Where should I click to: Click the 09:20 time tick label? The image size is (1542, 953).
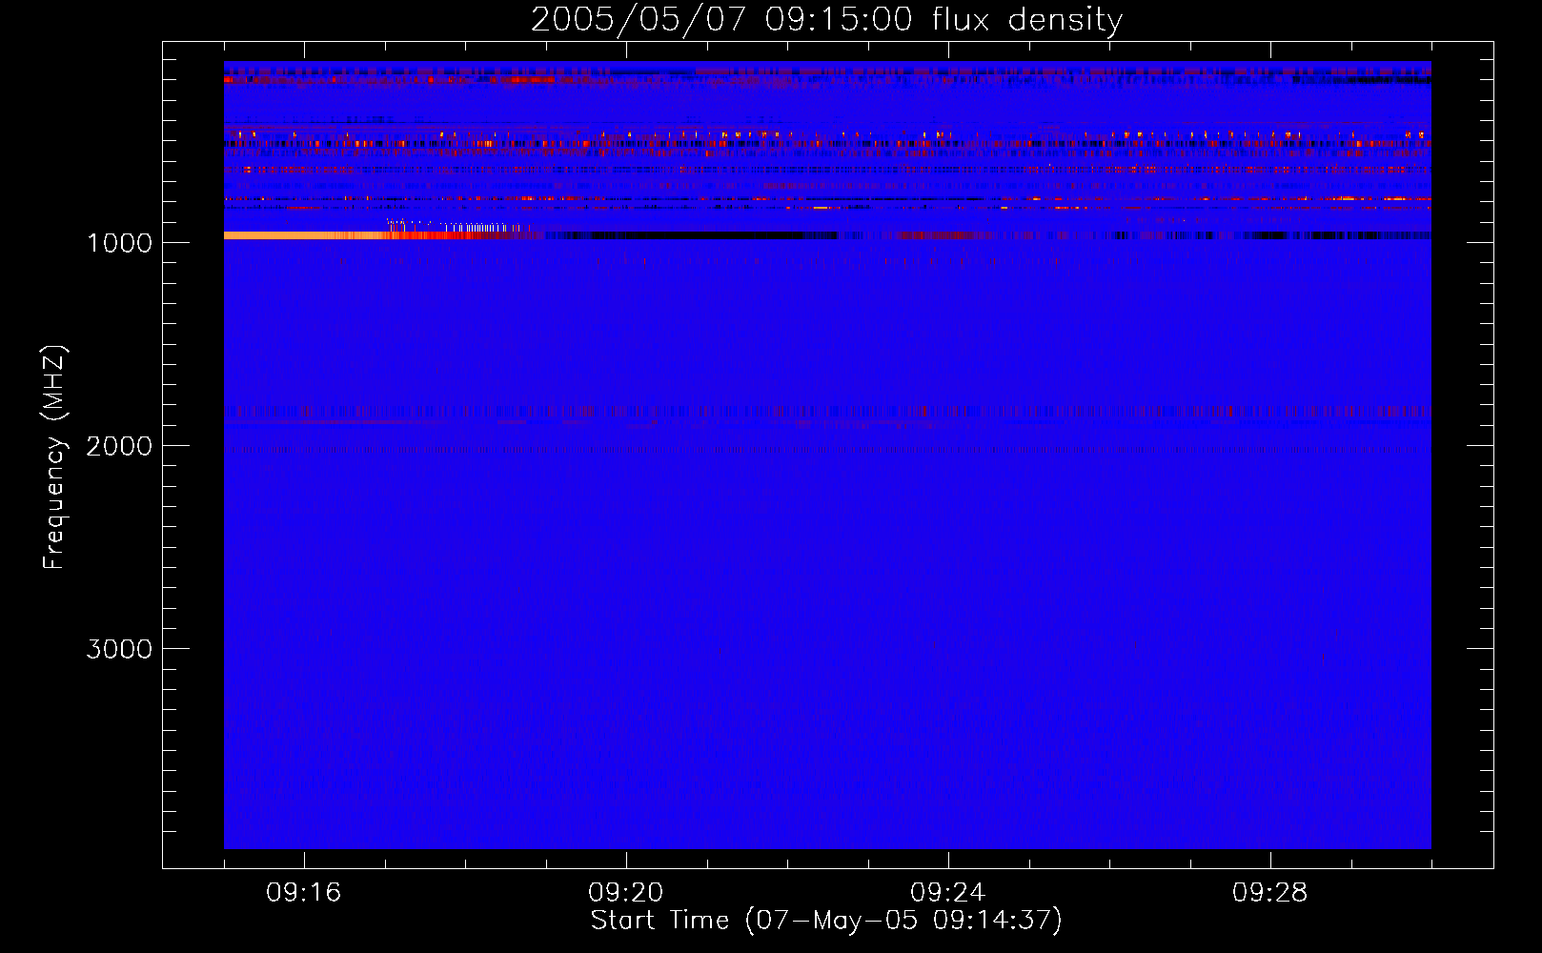coord(626,893)
